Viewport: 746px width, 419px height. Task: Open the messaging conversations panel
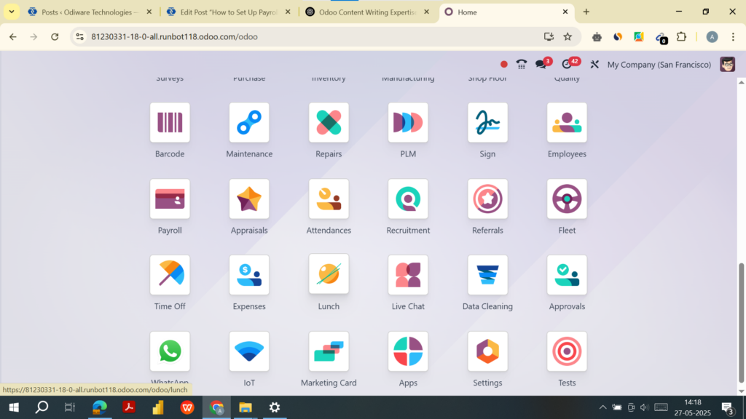point(542,64)
